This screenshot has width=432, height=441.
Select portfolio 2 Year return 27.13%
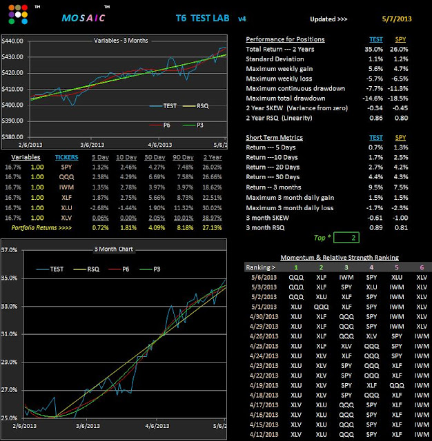[212, 227]
